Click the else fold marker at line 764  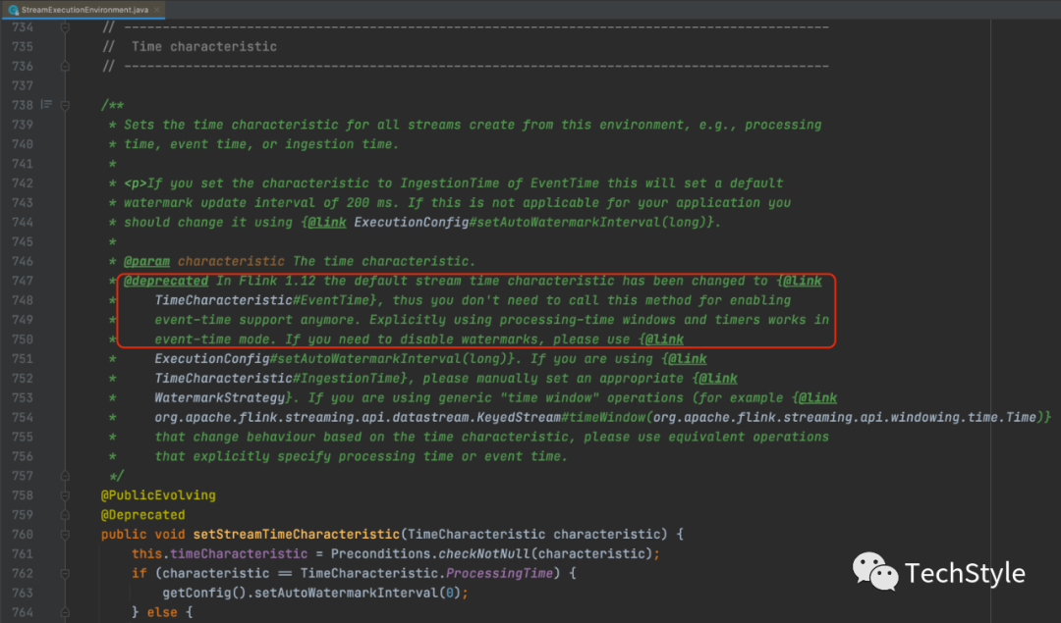tap(65, 612)
